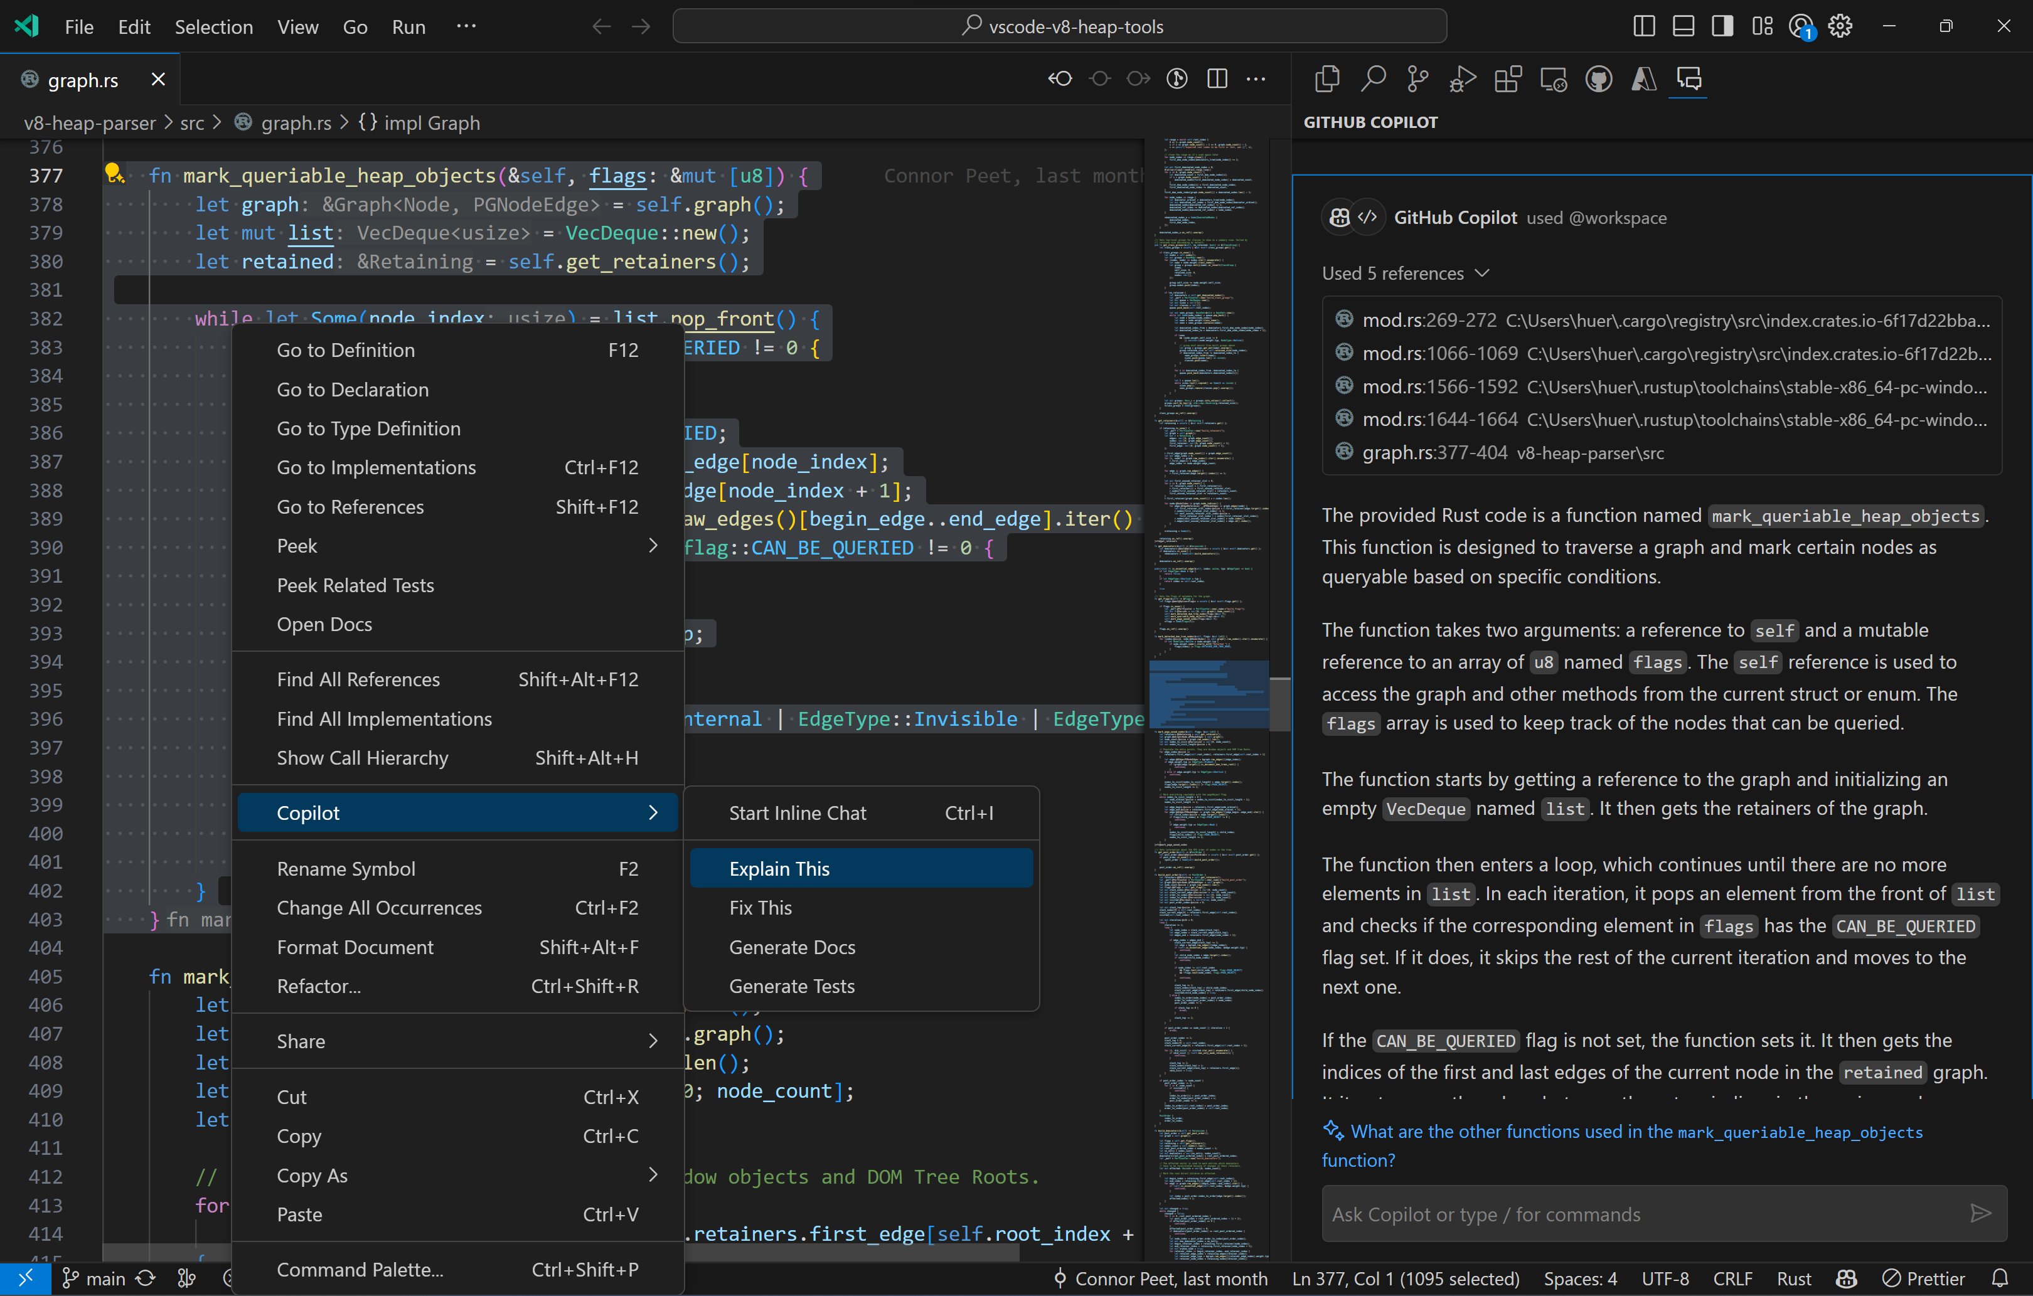2033x1296 pixels.
Task: Open the Source Control panel
Action: (1417, 78)
